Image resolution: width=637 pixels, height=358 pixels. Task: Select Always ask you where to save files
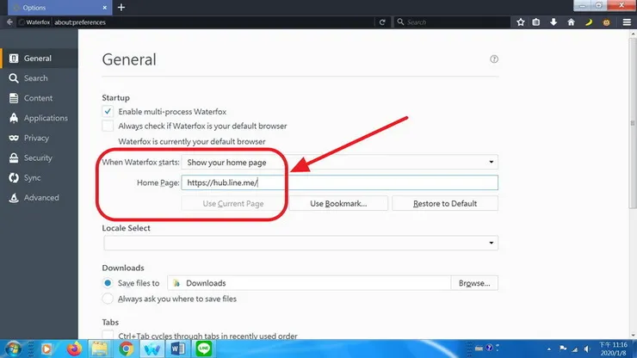pos(108,299)
